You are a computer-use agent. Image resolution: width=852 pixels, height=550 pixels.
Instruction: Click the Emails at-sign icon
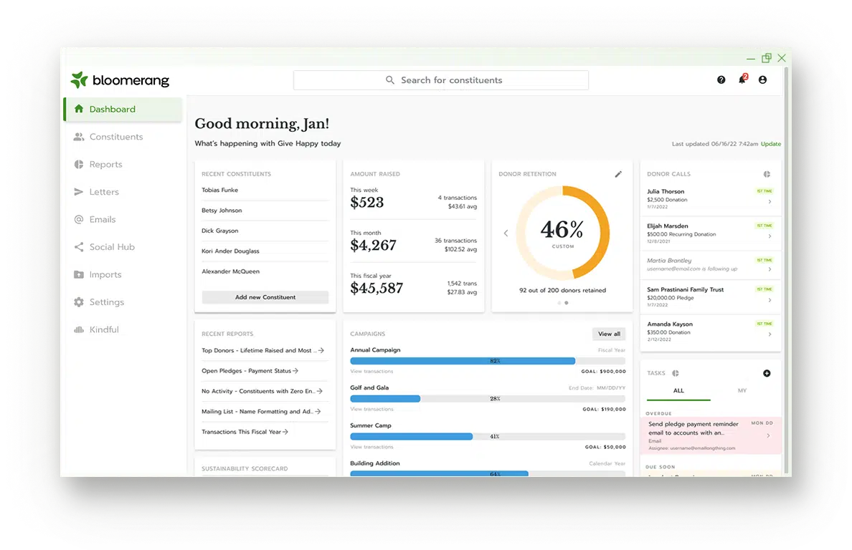tap(79, 219)
